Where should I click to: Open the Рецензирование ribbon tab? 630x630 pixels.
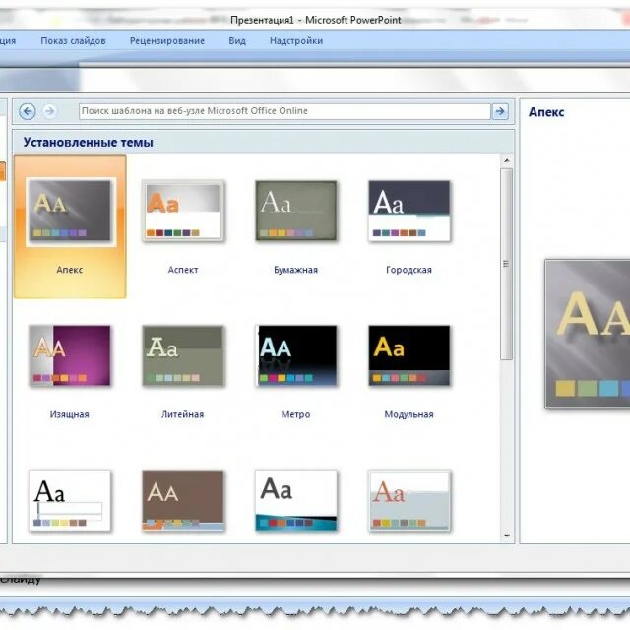coord(167,41)
